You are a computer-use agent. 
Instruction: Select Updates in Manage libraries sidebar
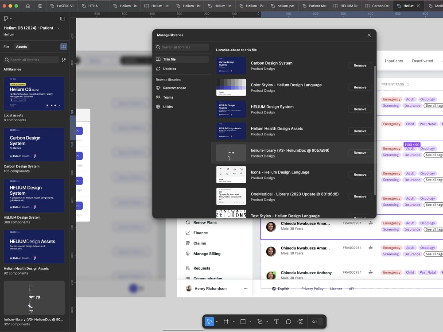pos(182,69)
